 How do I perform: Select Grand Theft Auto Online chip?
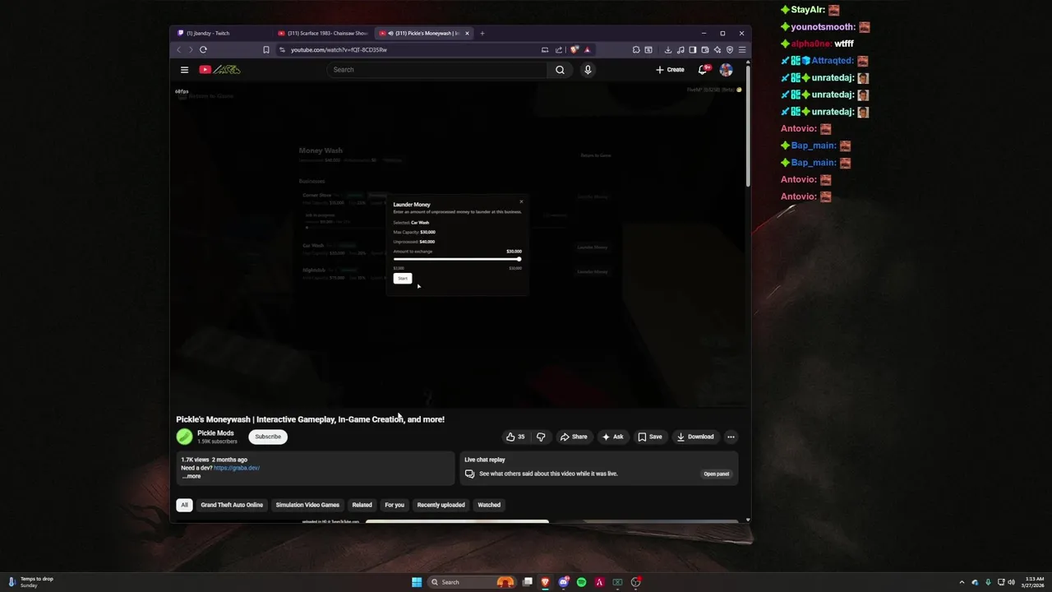[232, 505]
